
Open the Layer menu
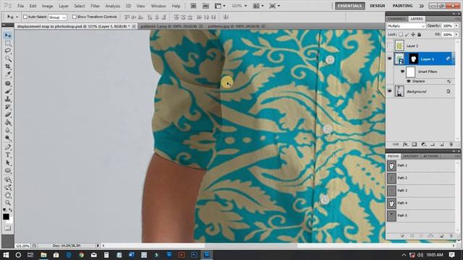63,6
